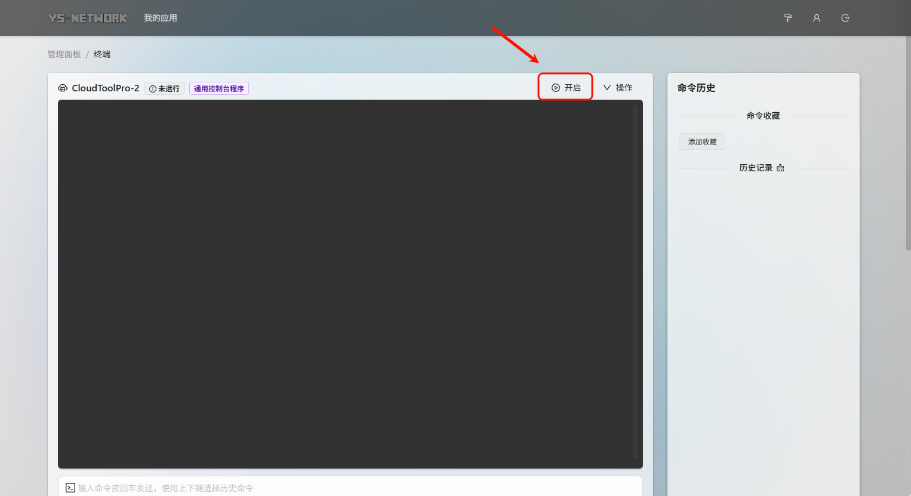Expand the 操作 dropdown menu
Screen dimensions: 911x496
click(x=618, y=88)
